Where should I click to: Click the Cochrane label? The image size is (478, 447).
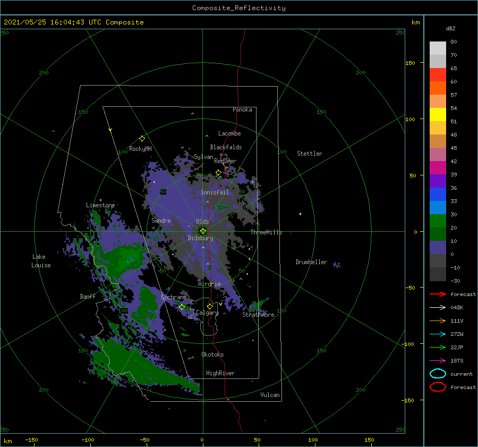point(174,297)
